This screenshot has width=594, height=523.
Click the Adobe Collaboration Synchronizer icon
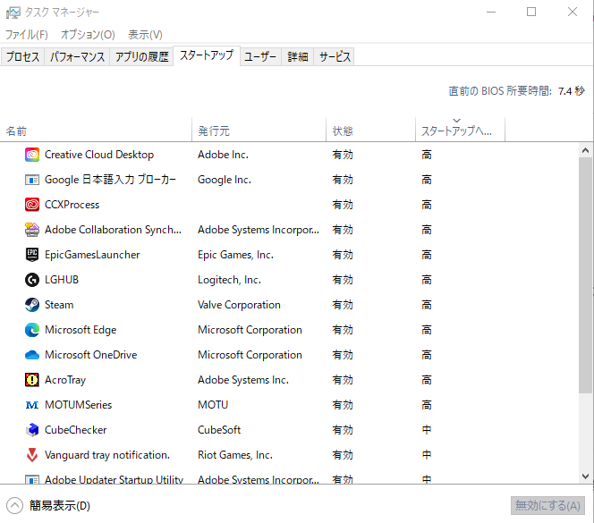(x=32, y=230)
